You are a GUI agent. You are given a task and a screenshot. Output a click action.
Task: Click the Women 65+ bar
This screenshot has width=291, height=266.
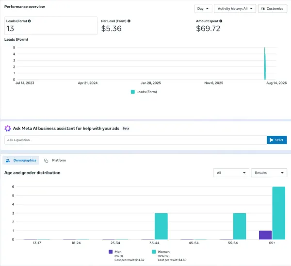tap(279, 213)
